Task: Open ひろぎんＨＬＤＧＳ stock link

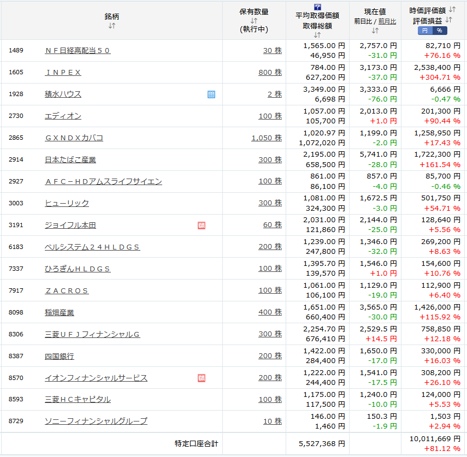Action: pos(78,269)
